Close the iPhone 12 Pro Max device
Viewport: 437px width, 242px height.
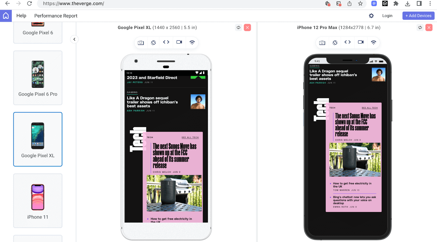point(429,28)
